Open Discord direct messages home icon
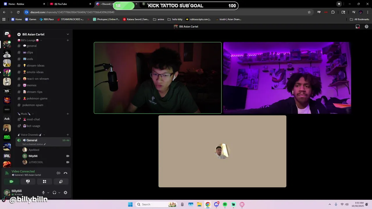Image resolution: width=372 pixels, height=209 pixels. (x=7, y=34)
